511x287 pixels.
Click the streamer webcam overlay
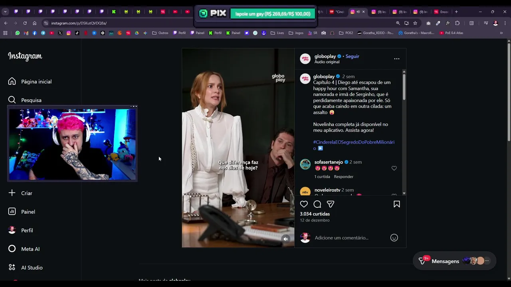coord(72,144)
